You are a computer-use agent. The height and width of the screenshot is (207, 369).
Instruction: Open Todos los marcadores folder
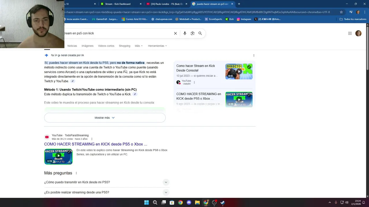pos(353,19)
